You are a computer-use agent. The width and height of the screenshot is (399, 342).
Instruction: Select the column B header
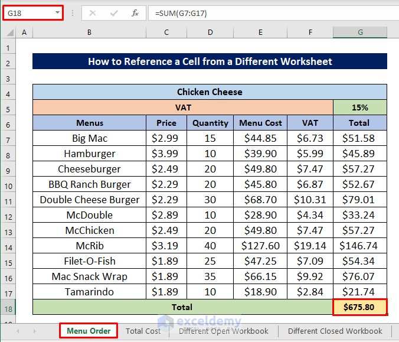89,33
